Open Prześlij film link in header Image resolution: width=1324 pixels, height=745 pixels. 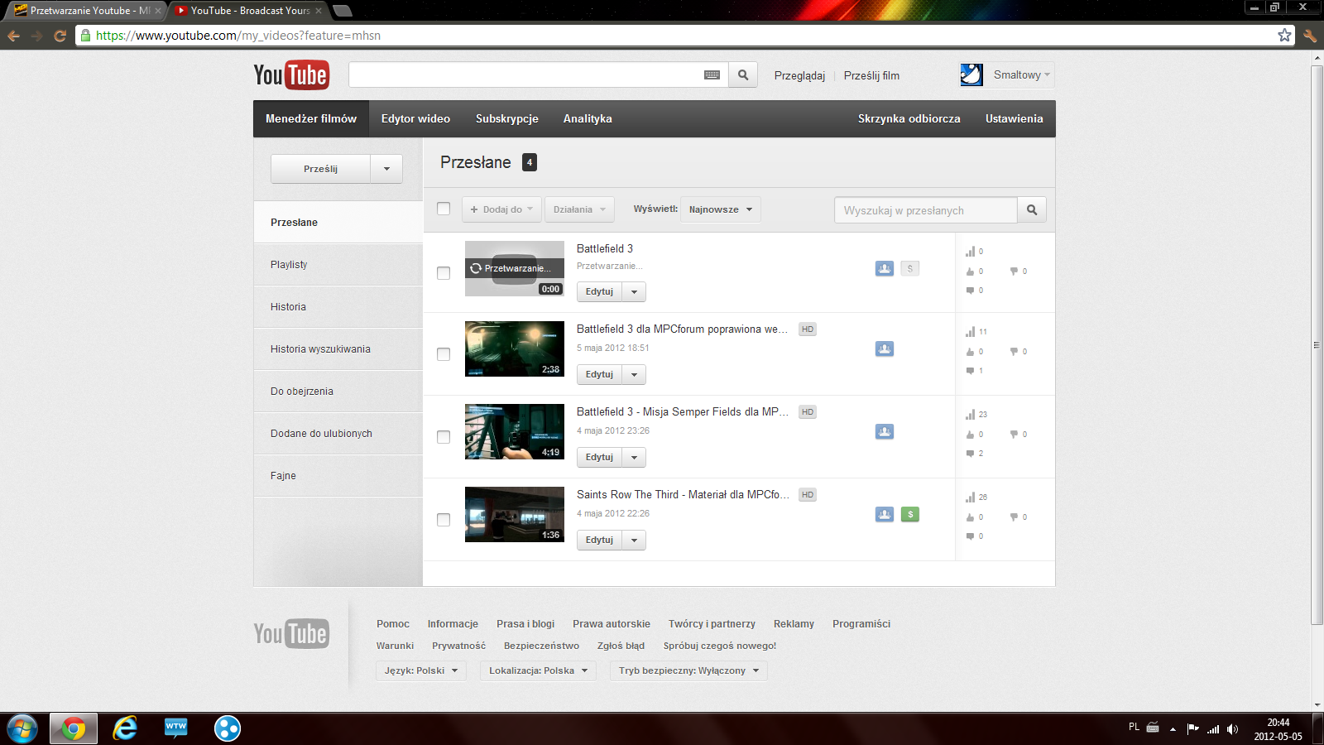[871, 75]
